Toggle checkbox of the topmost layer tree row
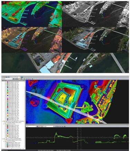130x151 pixels. tap(6, 82)
